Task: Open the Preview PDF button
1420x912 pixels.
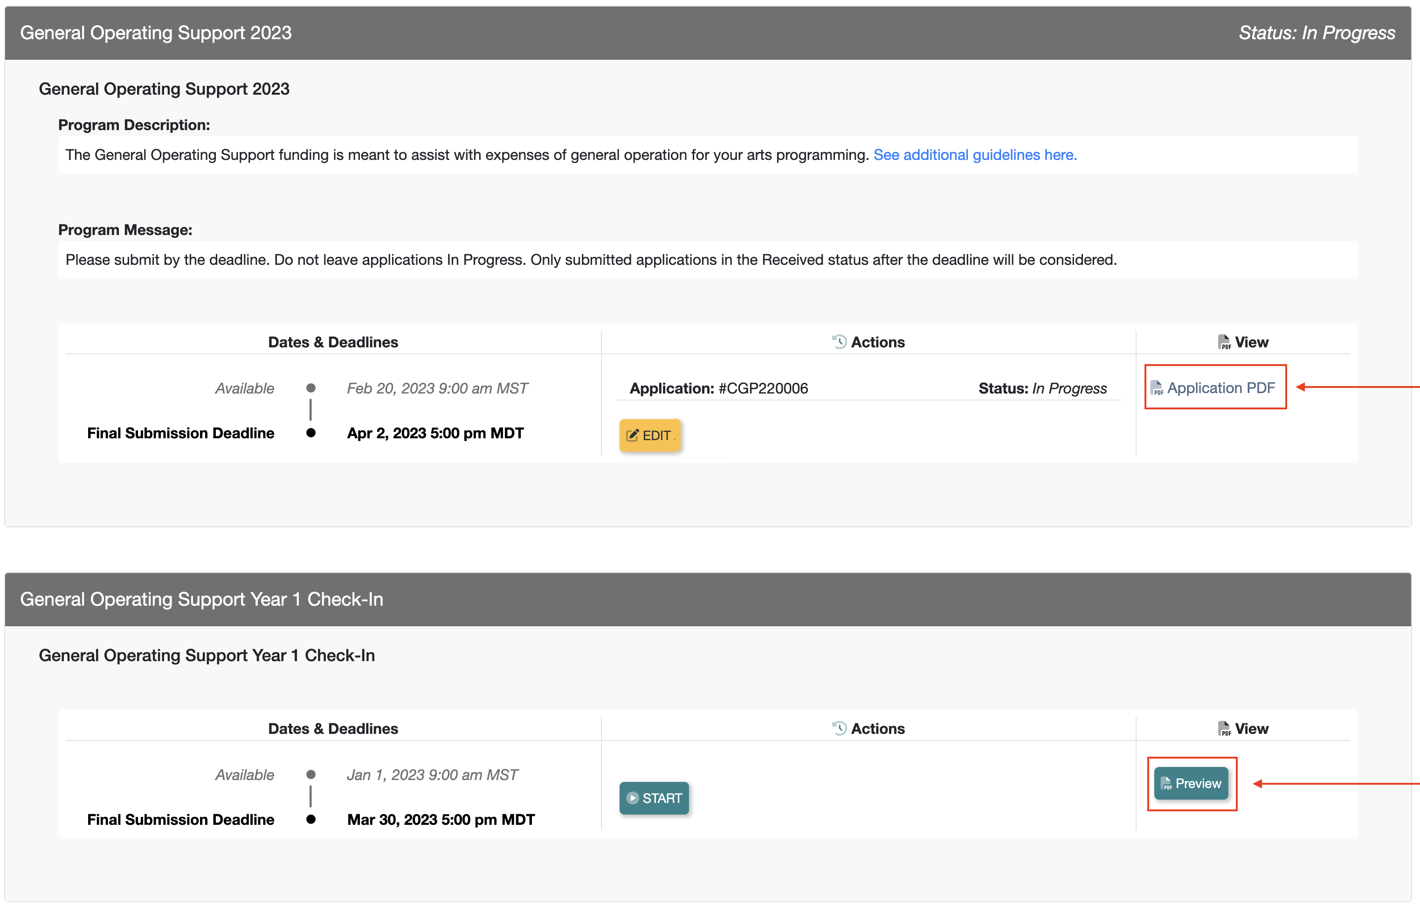Action: (1191, 783)
